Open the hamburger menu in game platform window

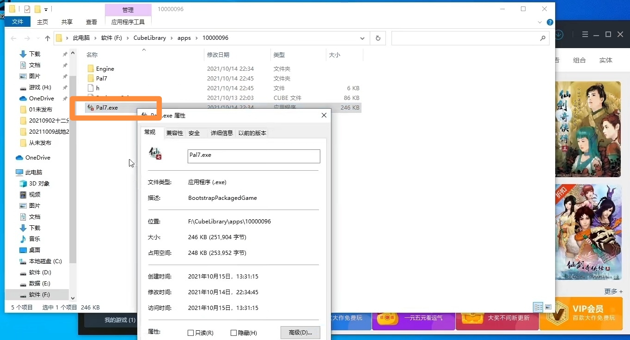(586, 35)
